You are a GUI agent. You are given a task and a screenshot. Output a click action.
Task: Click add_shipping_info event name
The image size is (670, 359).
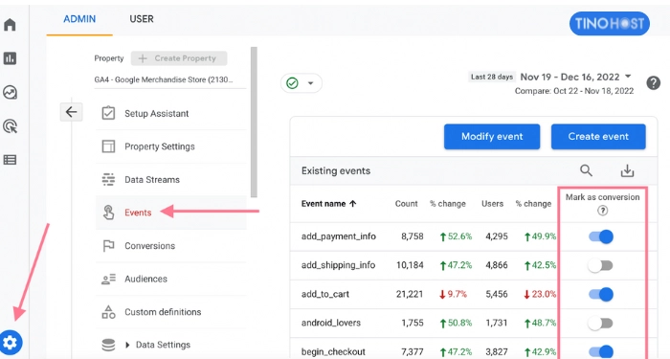point(338,265)
